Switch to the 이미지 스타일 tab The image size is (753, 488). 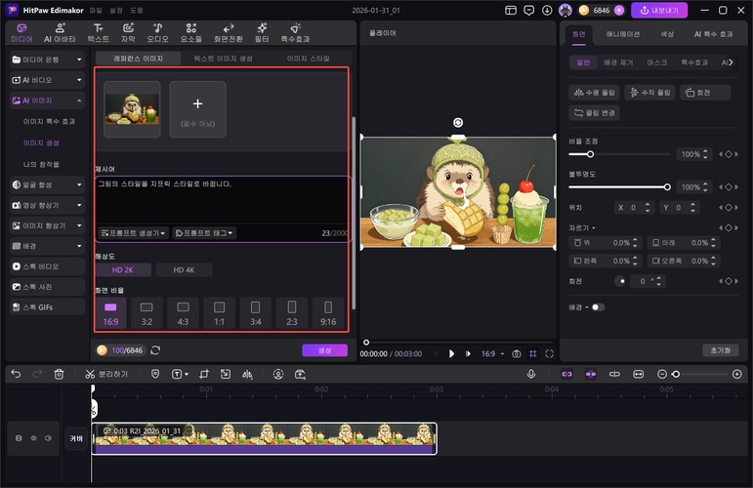click(309, 59)
